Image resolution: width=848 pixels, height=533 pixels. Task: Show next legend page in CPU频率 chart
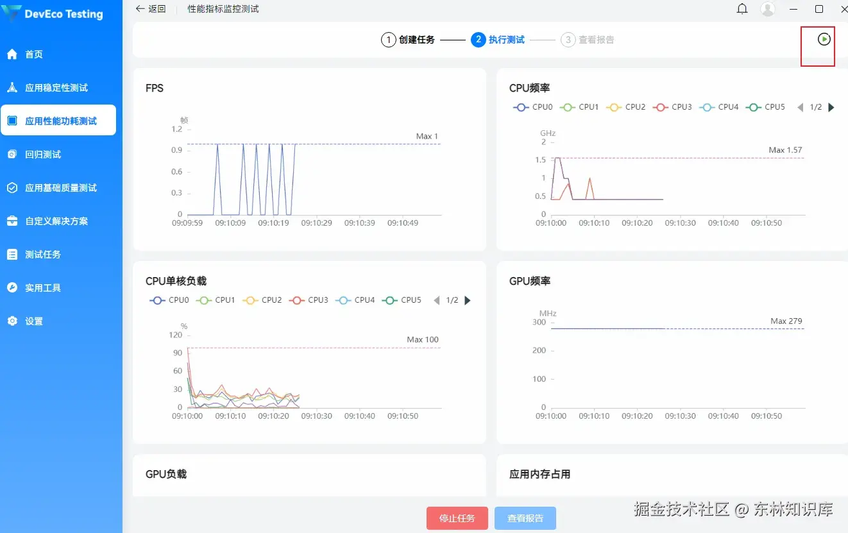[x=831, y=107]
